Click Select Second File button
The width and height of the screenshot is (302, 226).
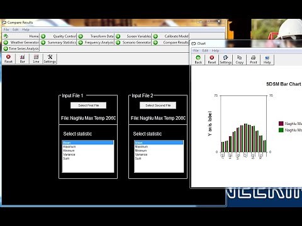[158, 105]
